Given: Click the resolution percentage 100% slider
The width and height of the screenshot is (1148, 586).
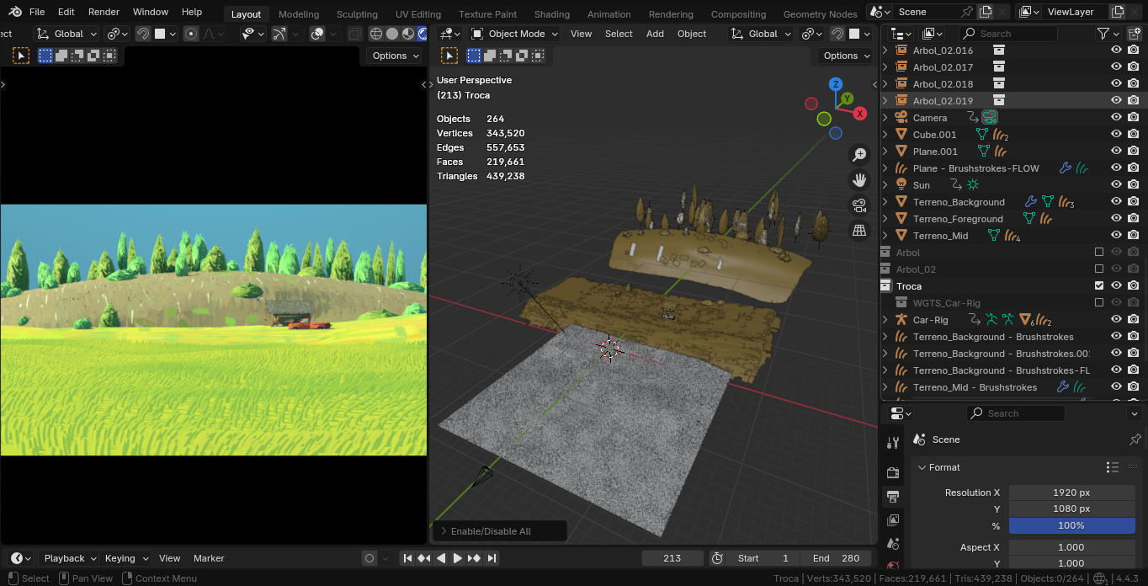Looking at the screenshot, I should (1071, 525).
